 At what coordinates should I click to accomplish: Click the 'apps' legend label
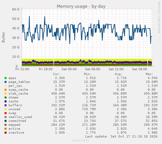click(12, 78)
